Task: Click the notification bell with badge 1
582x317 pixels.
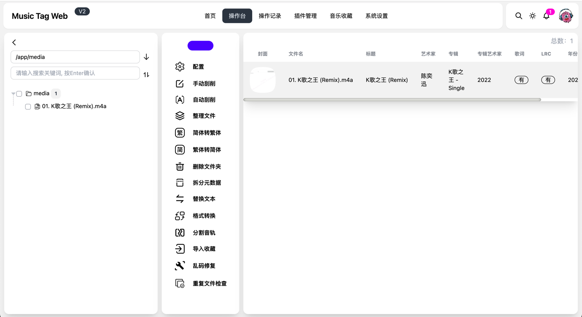Action: point(546,17)
